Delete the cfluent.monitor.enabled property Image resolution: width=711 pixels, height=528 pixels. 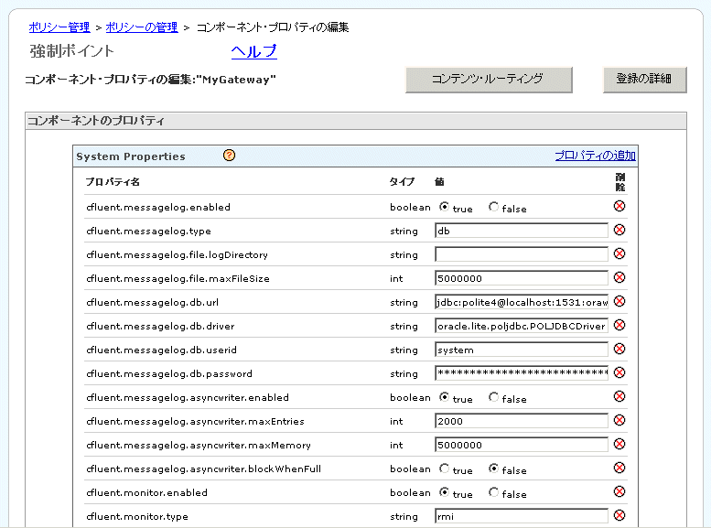(619, 491)
